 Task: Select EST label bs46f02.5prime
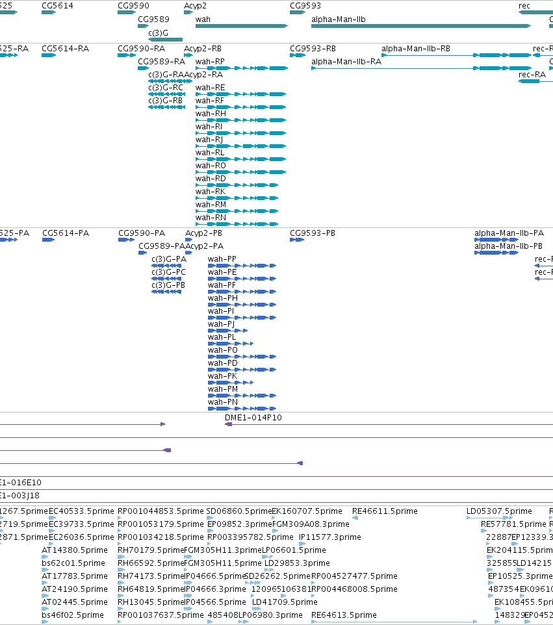point(73,615)
